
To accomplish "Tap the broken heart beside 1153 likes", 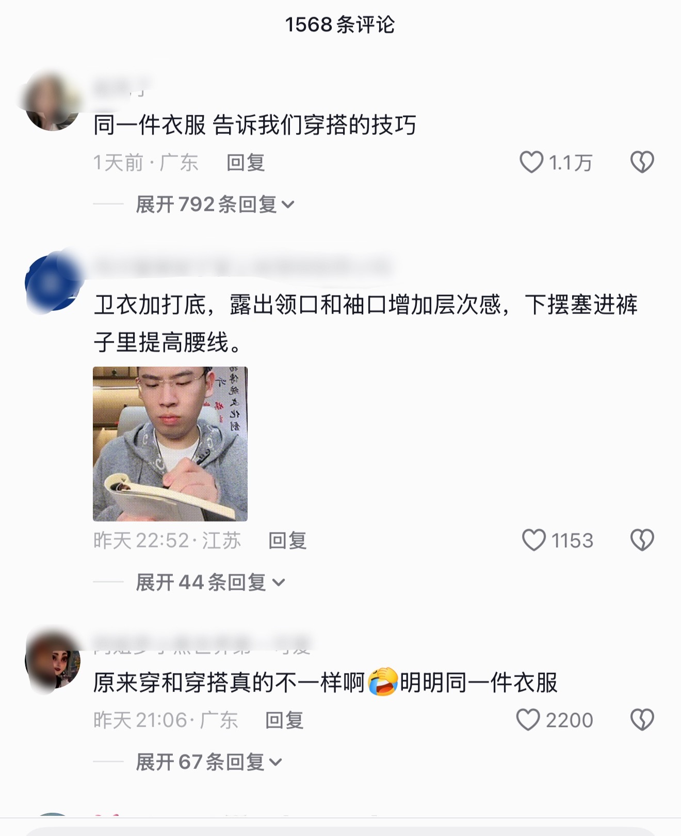I will click(642, 540).
